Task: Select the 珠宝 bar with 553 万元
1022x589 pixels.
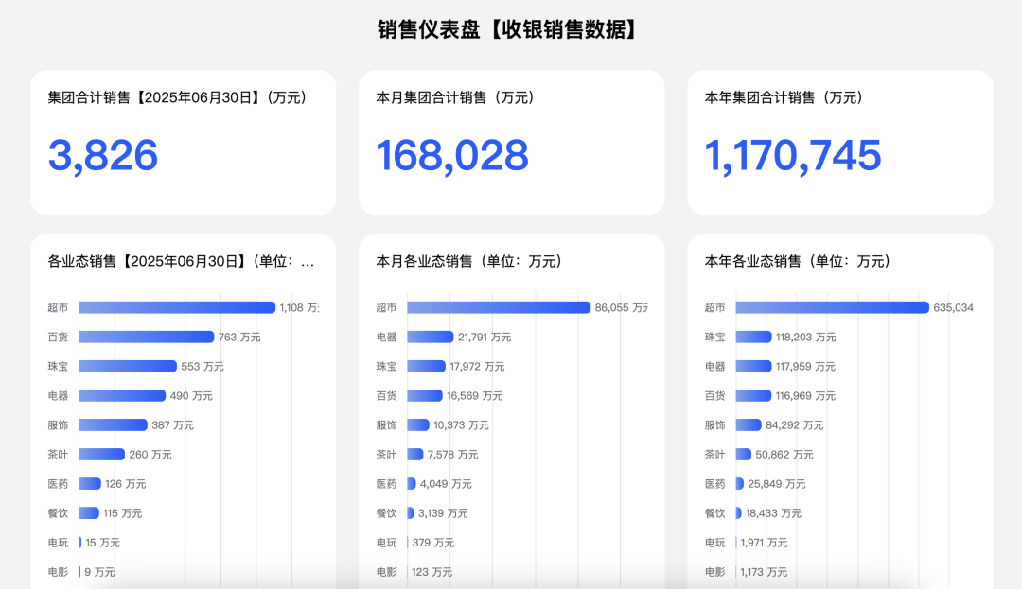Action: [128, 366]
